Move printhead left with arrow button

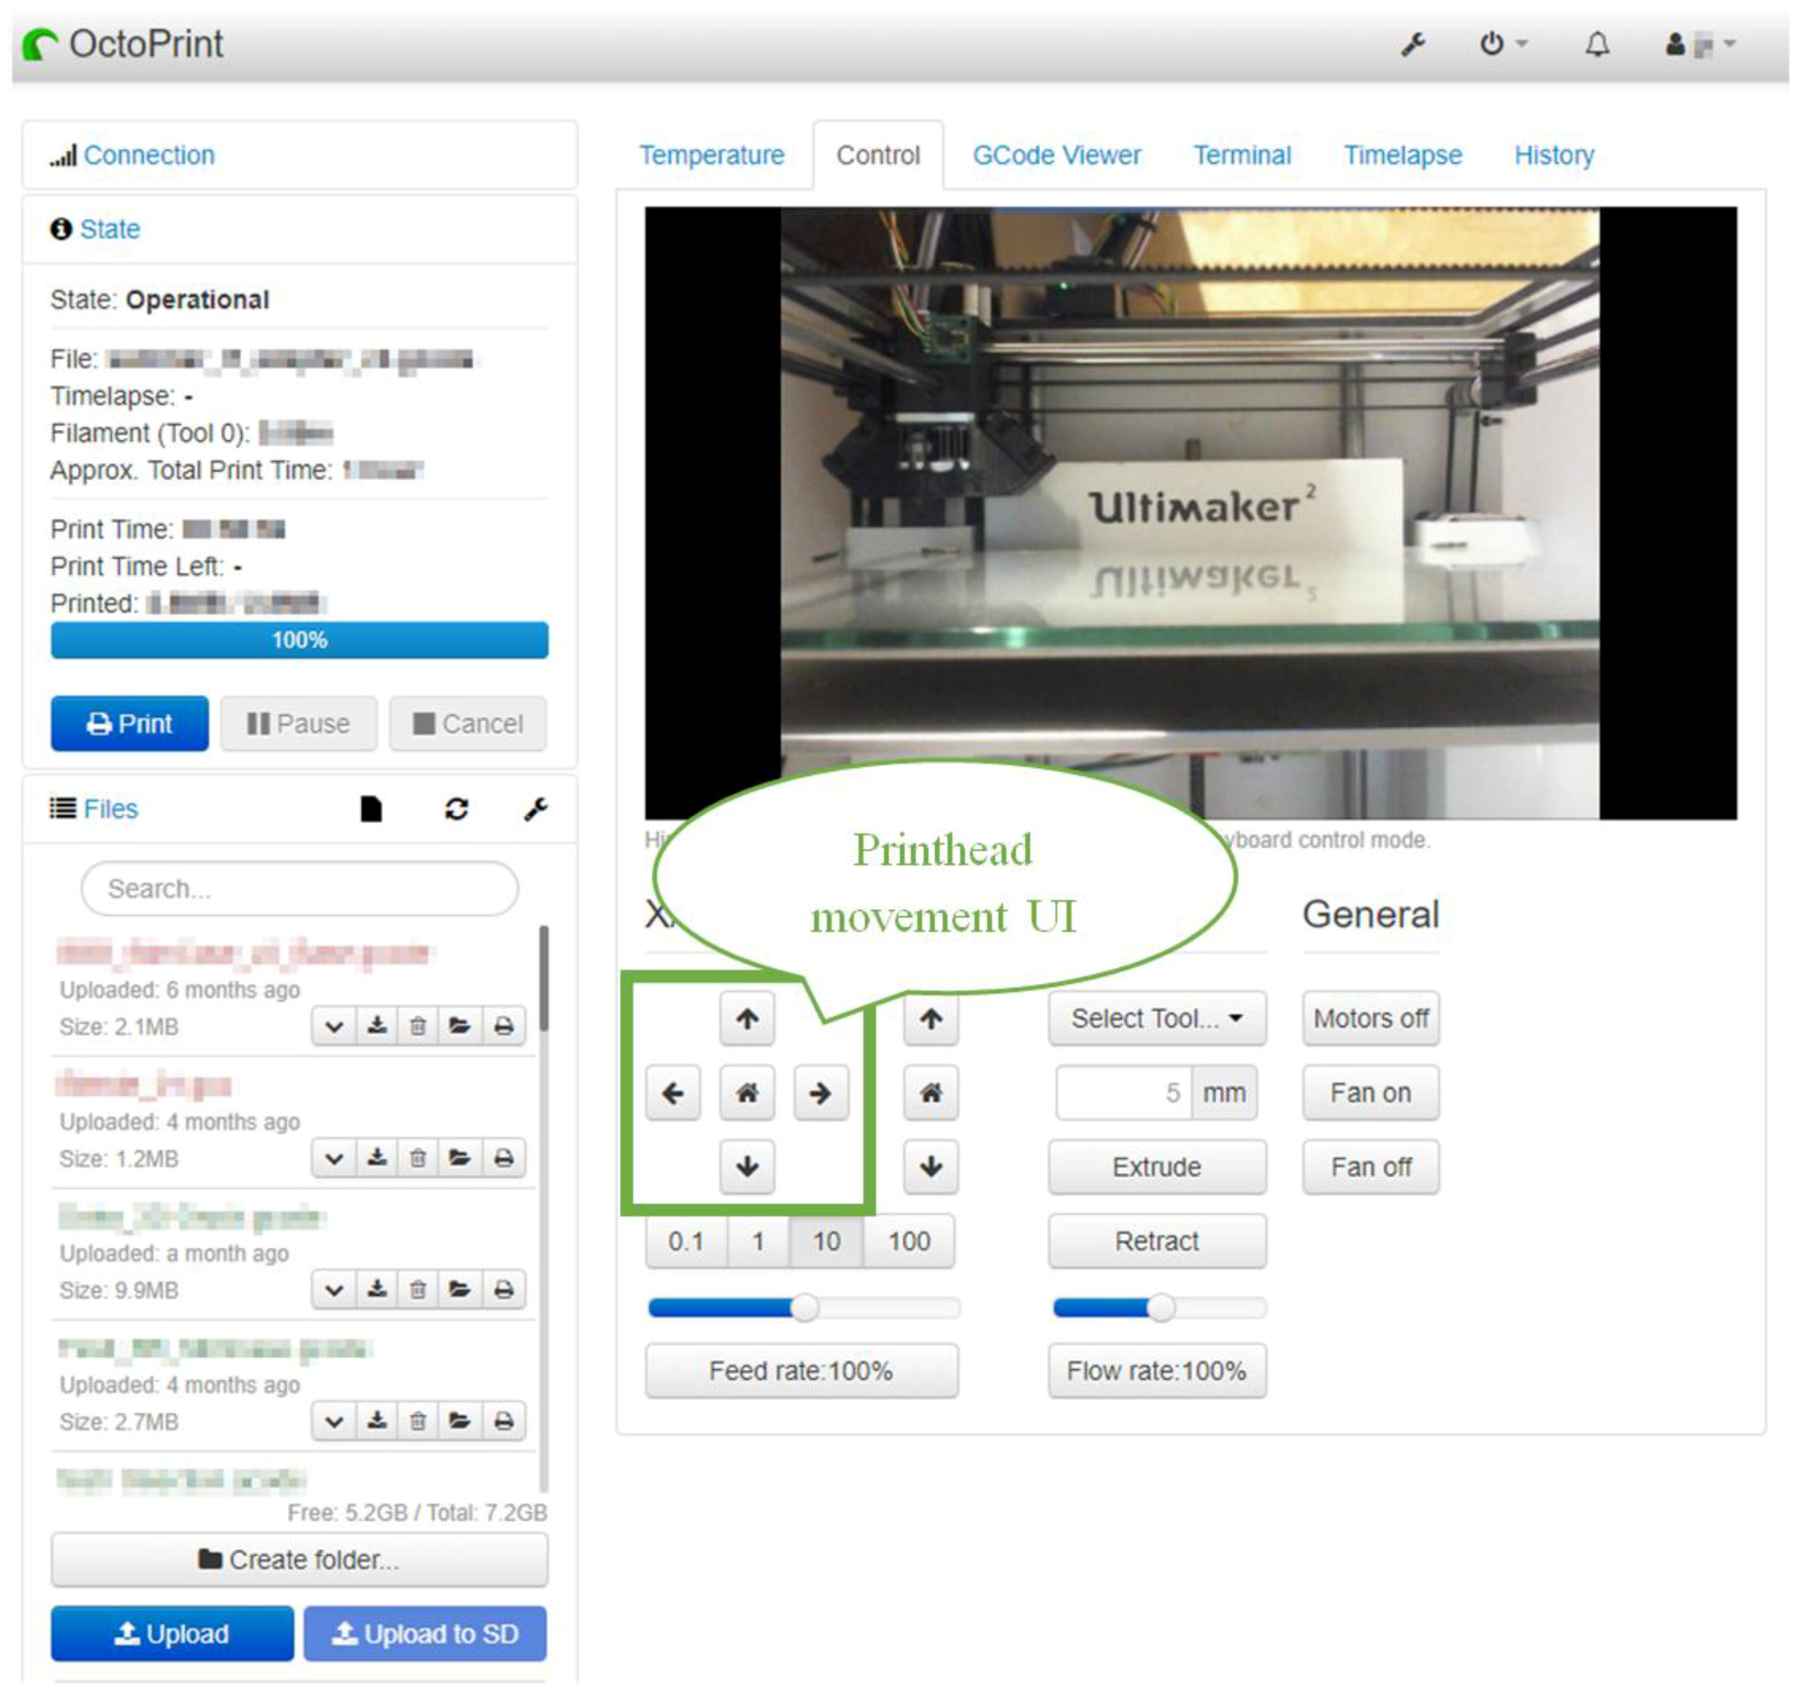[x=673, y=1093]
